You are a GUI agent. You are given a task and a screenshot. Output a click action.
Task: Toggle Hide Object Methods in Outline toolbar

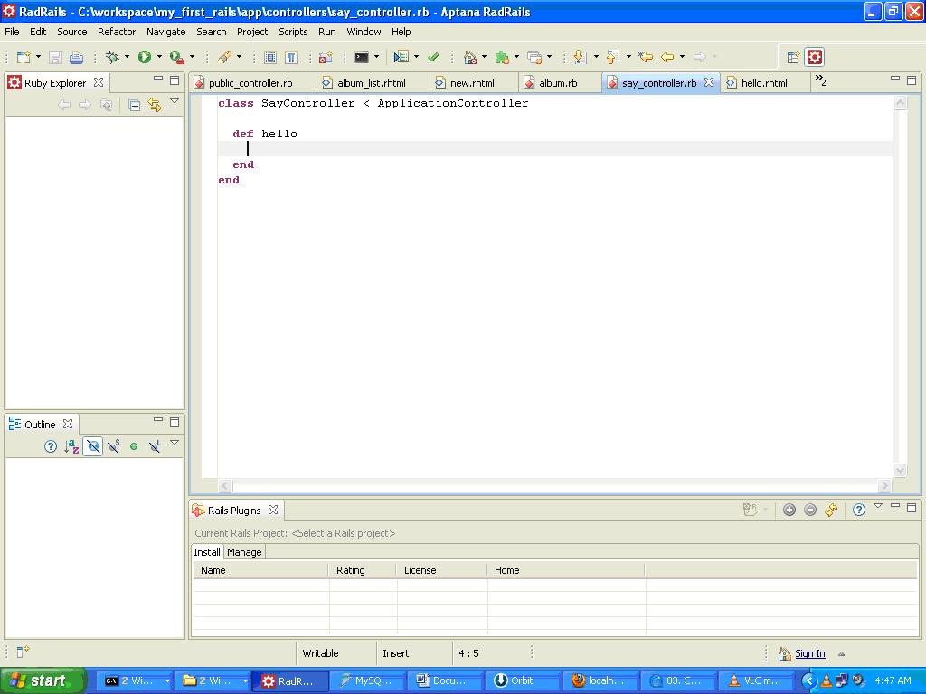click(92, 445)
